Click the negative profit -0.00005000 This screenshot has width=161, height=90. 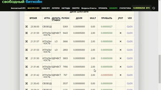[x=107, y=75]
